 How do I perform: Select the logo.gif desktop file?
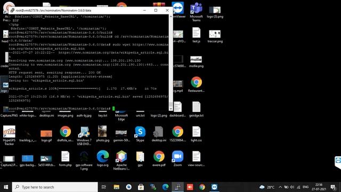[x=46, y=136]
